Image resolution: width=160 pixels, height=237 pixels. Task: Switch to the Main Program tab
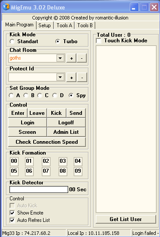[19, 25]
